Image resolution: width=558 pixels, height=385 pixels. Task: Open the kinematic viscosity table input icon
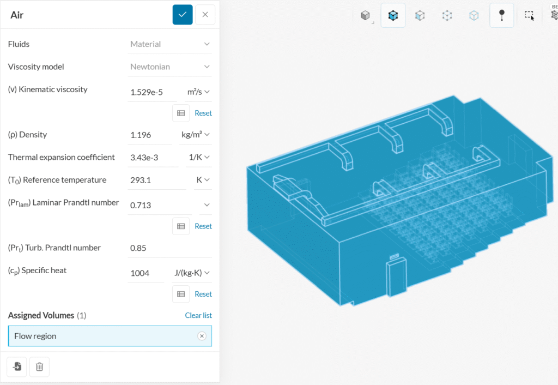pyautogui.click(x=181, y=113)
